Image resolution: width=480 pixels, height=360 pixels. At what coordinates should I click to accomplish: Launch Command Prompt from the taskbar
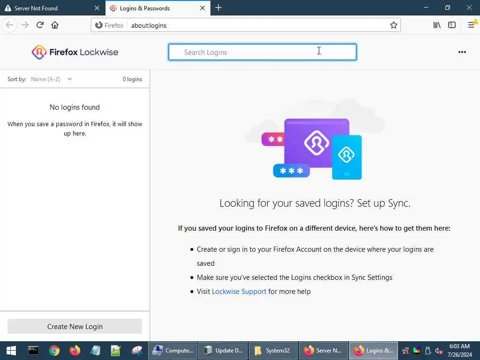pos(33,351)
